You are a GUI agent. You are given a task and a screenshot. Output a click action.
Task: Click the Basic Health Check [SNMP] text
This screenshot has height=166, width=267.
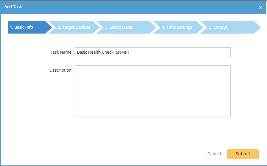[103, 52]
